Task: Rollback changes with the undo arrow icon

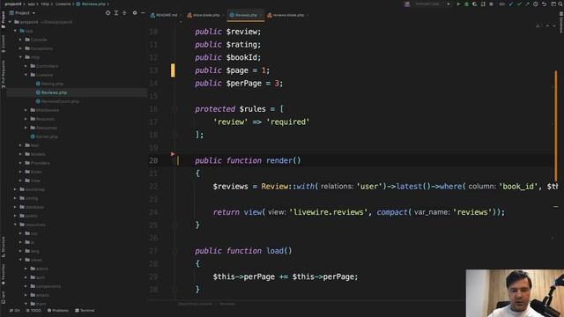Action: pyautogui.click(x=544, y=4)
